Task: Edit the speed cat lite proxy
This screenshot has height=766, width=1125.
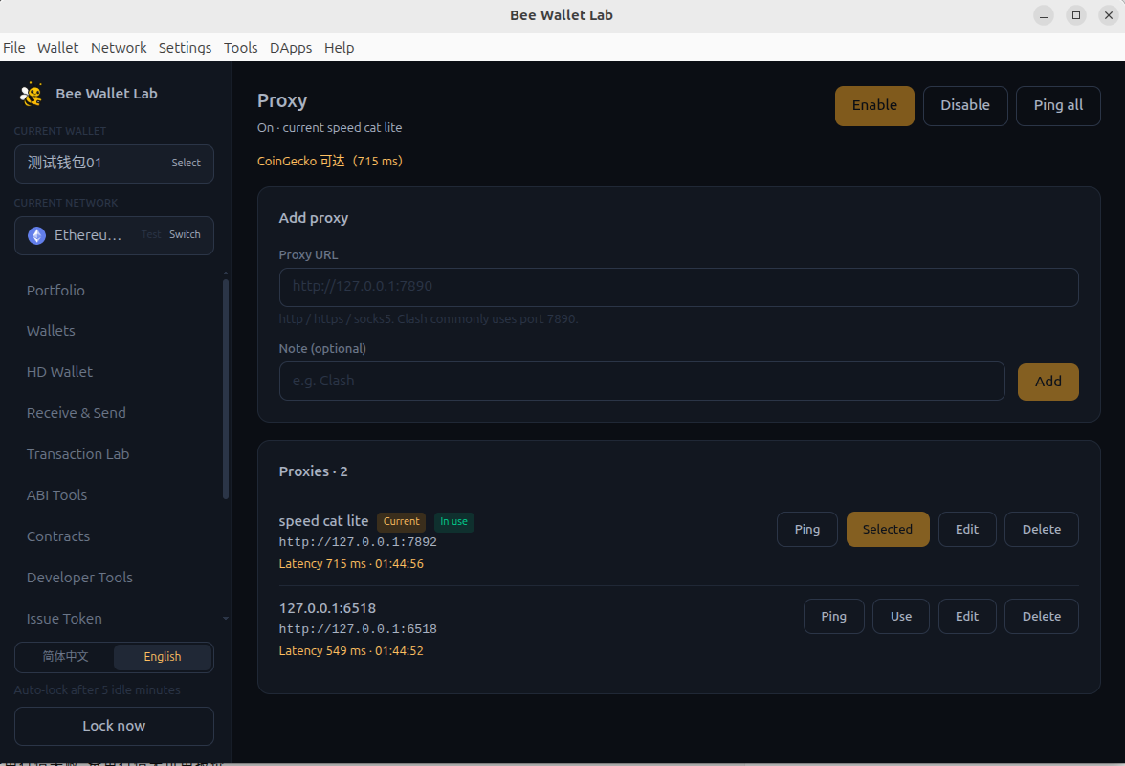Action: coord(966,530)
